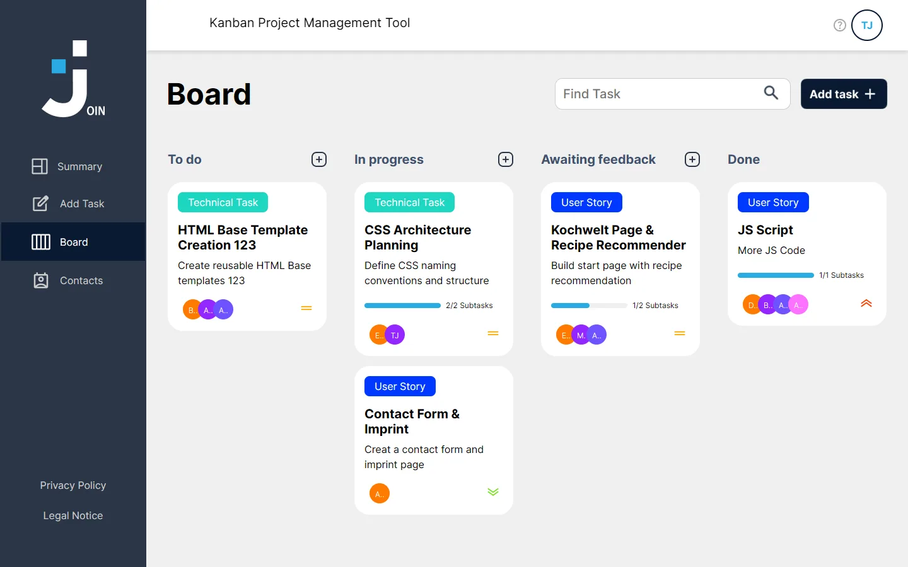Add a task to Awaiting feedback column
Image resolution: width=908 pixels, height=567 pixels.
coord(692,159)
